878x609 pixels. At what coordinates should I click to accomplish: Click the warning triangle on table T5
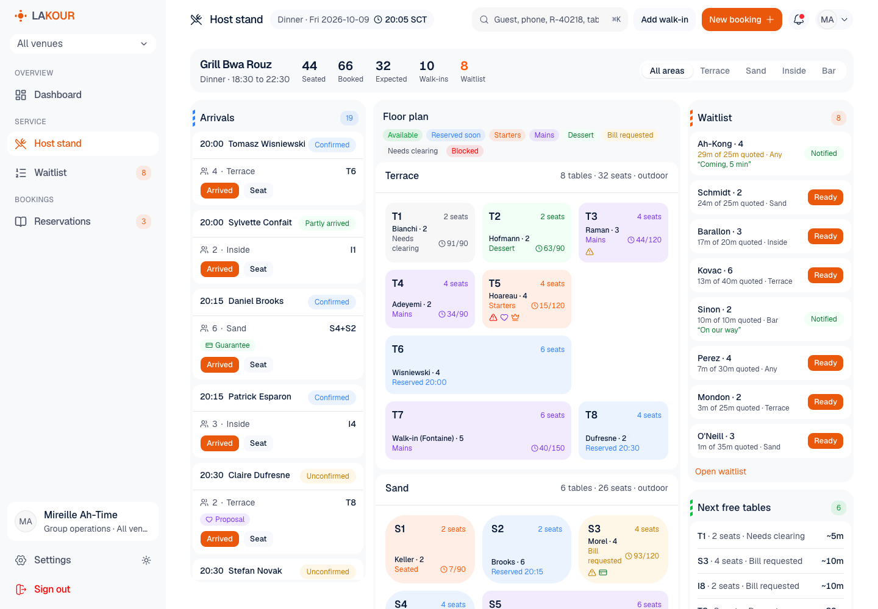pos(493,317)
